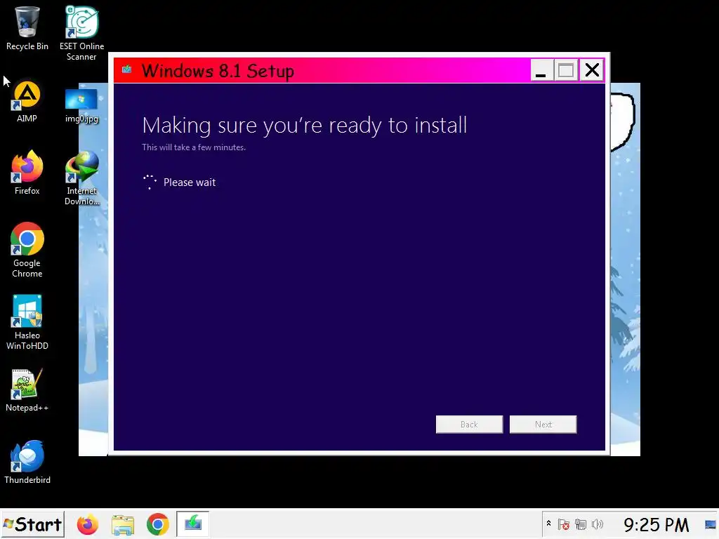Click the network status tray icon
719x539 pixels.
pyautogui.click(x=581, y=524)
